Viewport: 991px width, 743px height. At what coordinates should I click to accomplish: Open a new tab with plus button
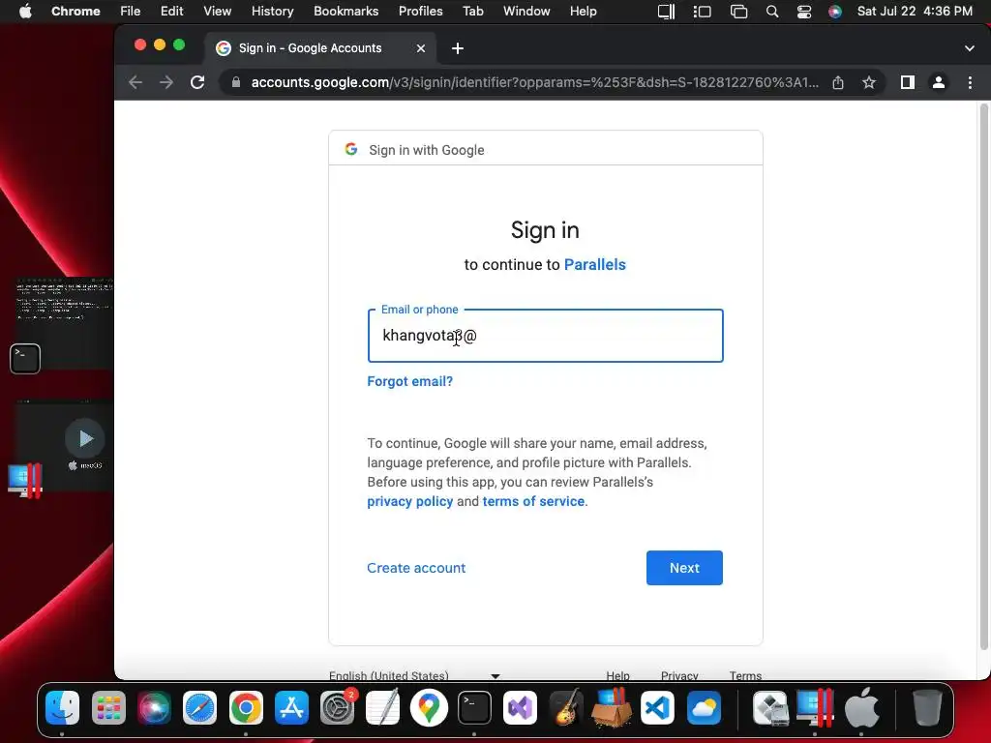458,48
